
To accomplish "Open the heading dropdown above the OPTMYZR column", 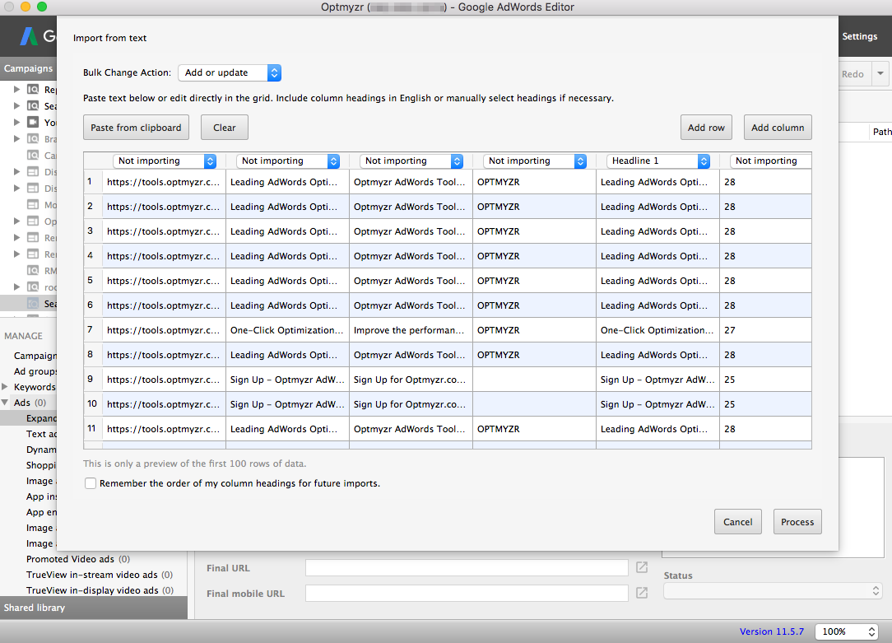I will [x=535, y=161].
